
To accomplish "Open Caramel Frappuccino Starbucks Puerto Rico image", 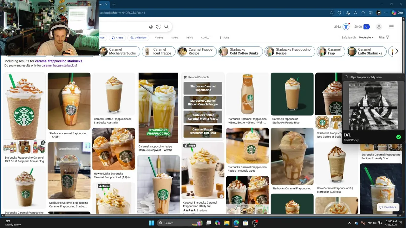I will tap(292, 94).
